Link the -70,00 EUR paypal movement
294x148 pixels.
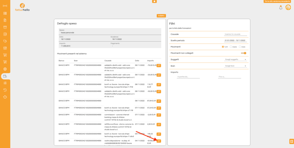click(158, 65)
